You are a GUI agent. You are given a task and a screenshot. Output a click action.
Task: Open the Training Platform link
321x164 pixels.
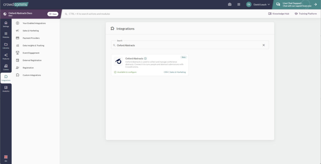click(x=306, y=14)
